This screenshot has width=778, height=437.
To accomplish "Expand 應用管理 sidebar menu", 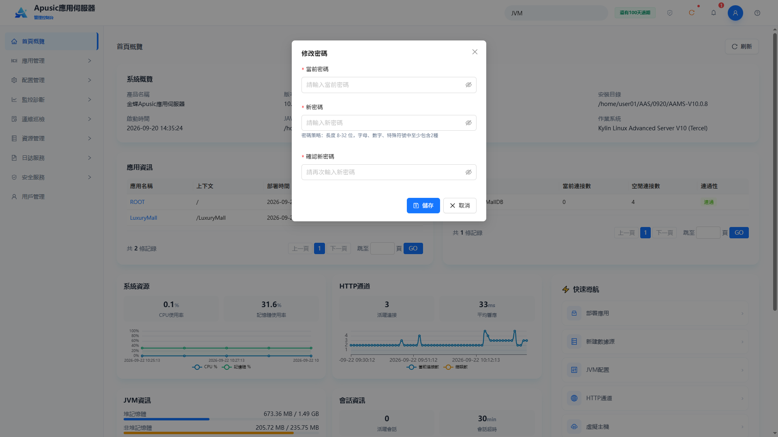I will (51, 61).
